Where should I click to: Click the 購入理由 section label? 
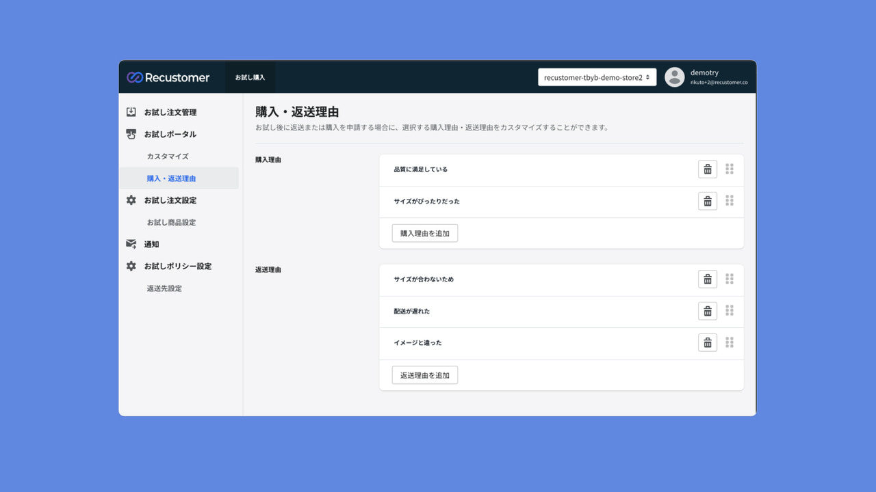point(268,160)
